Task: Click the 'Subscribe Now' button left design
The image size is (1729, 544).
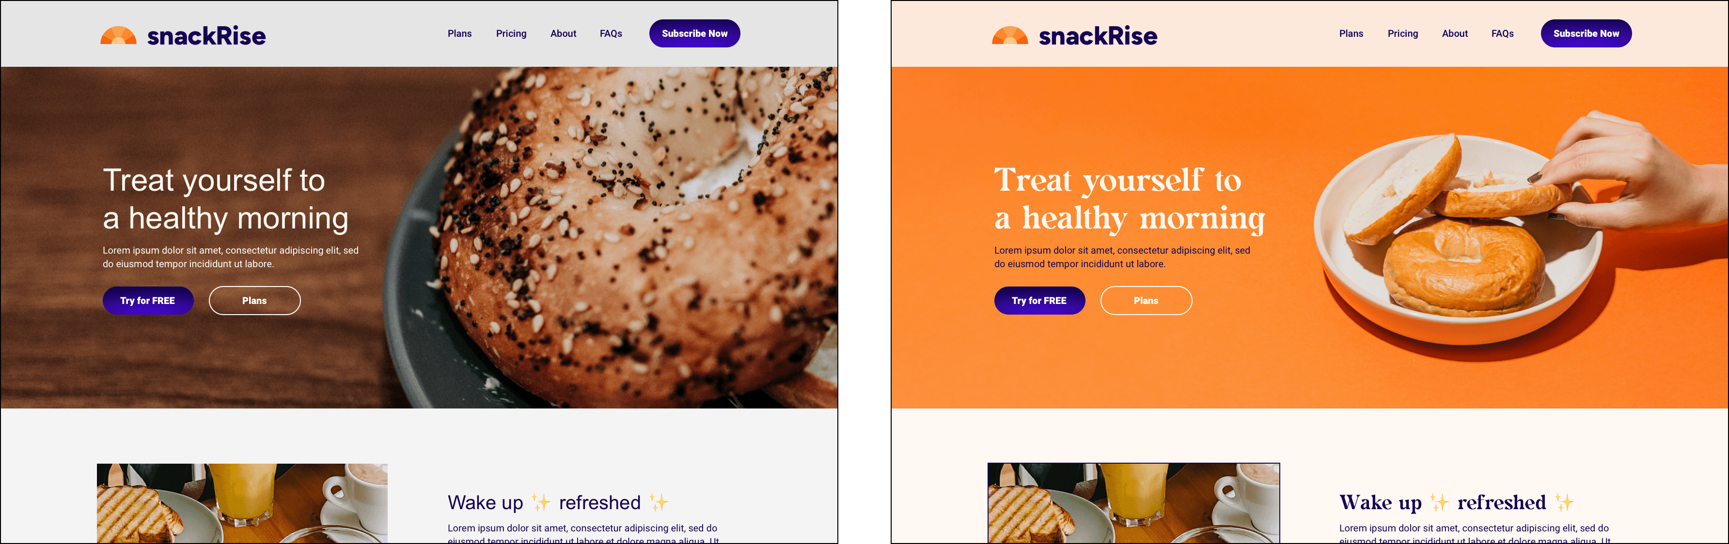Action: (x=695, y=33)
